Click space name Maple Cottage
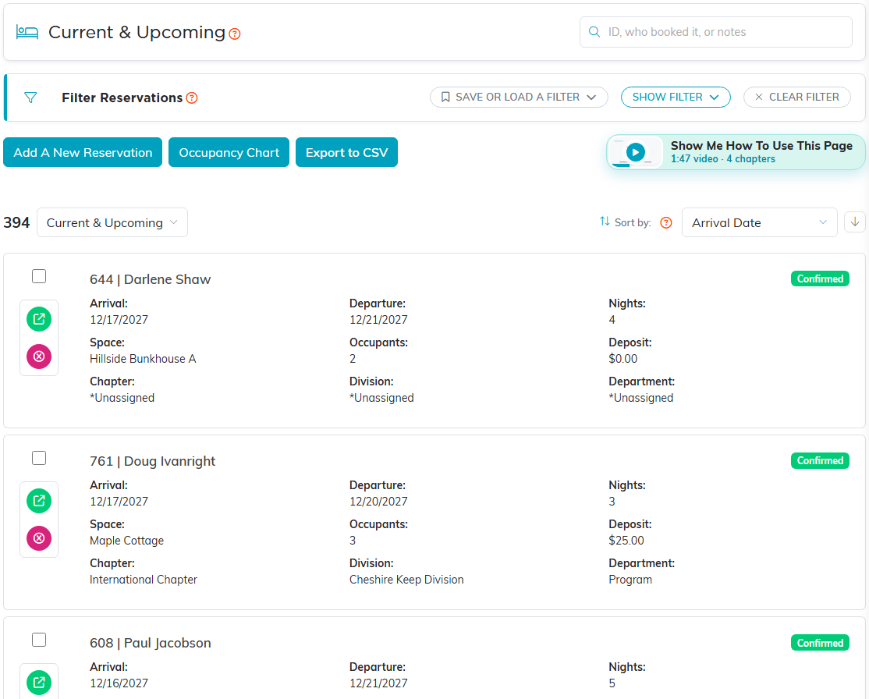869x699 pixels. pyautogui.click(x=127, y=541)
